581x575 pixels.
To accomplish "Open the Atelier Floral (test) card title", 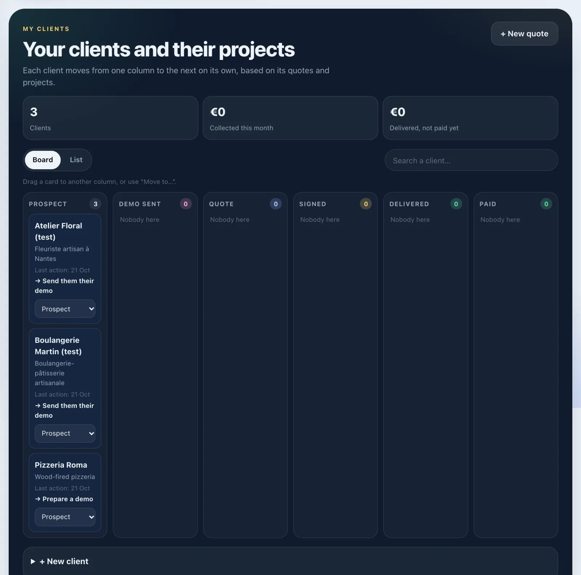I will click(x=58, y=231).
